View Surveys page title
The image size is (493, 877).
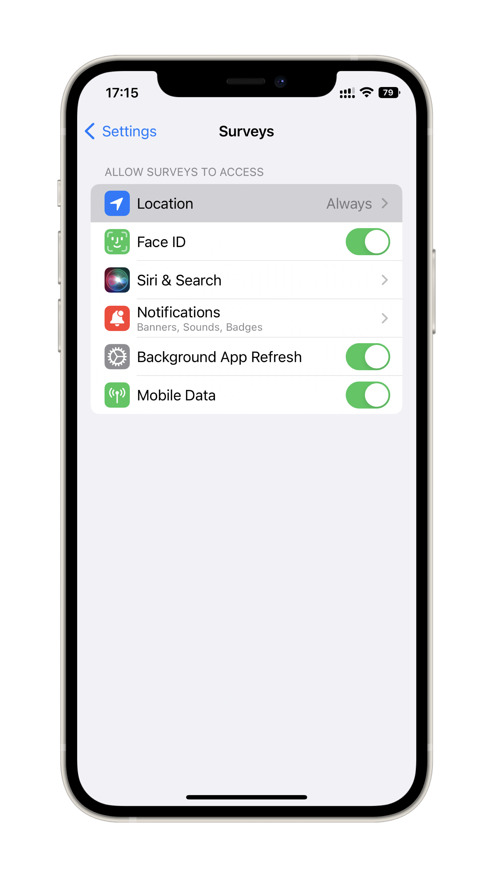pyautogui.click(x=246, y=131)
